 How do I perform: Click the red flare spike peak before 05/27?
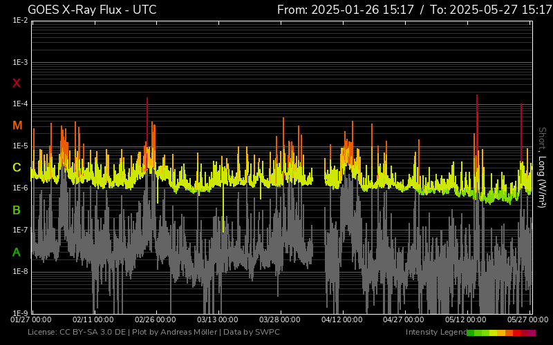[521, 105]
